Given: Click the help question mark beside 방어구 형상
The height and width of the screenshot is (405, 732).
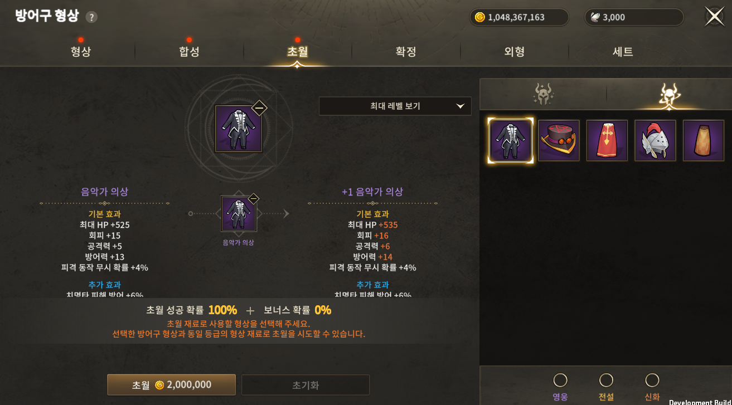Looking at the screenshot, I should pos(91,17).
